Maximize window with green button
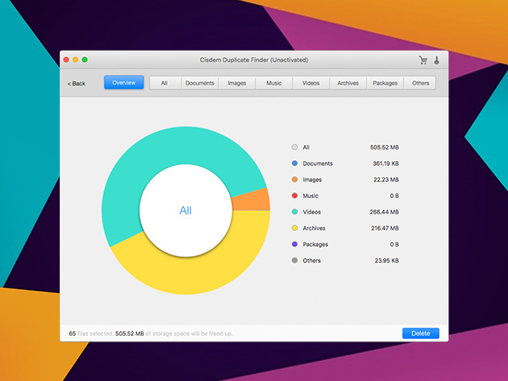Viewport: 508px width, 381px height. point(85,60)
